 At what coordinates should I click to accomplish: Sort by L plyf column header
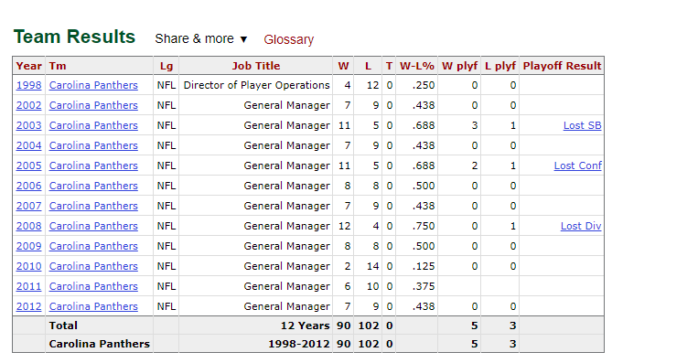499,66
